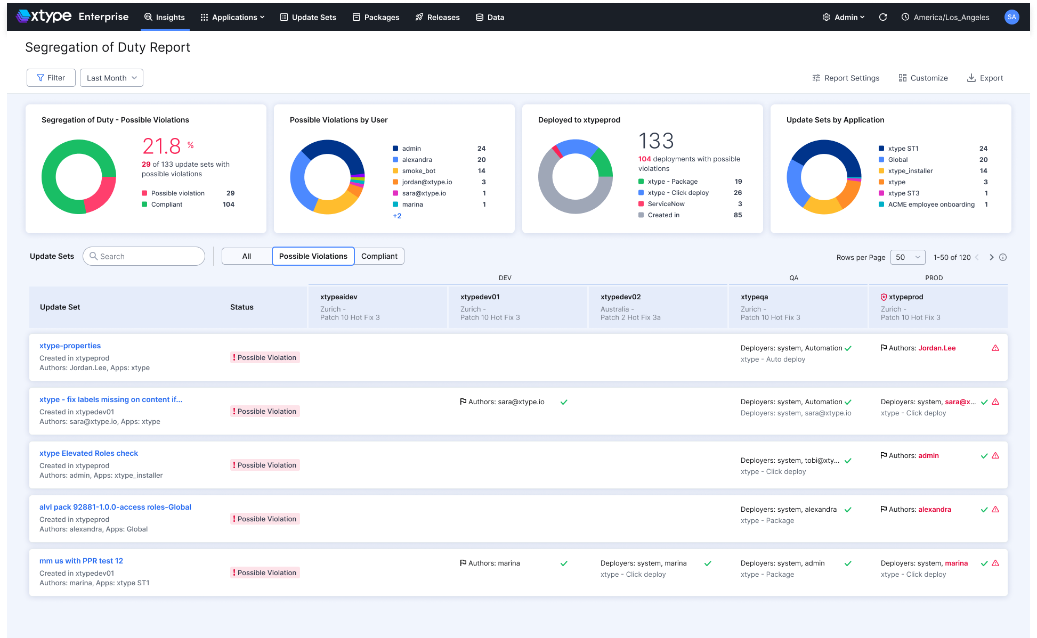Expand the Admin menu
The height and width of the screenshot is (638, 1037).
(844, 17)
